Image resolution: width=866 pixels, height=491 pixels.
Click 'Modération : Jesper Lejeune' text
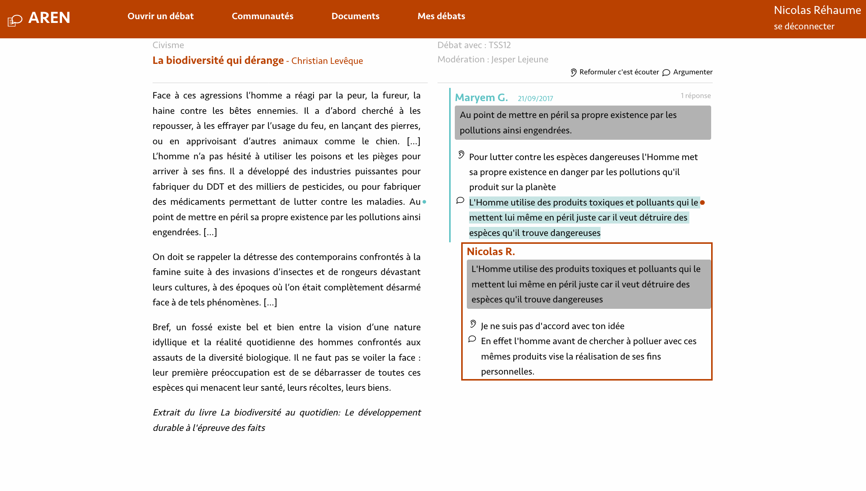[493, 59]
